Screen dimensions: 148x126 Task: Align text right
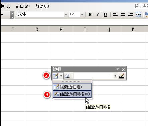point(131,14)
